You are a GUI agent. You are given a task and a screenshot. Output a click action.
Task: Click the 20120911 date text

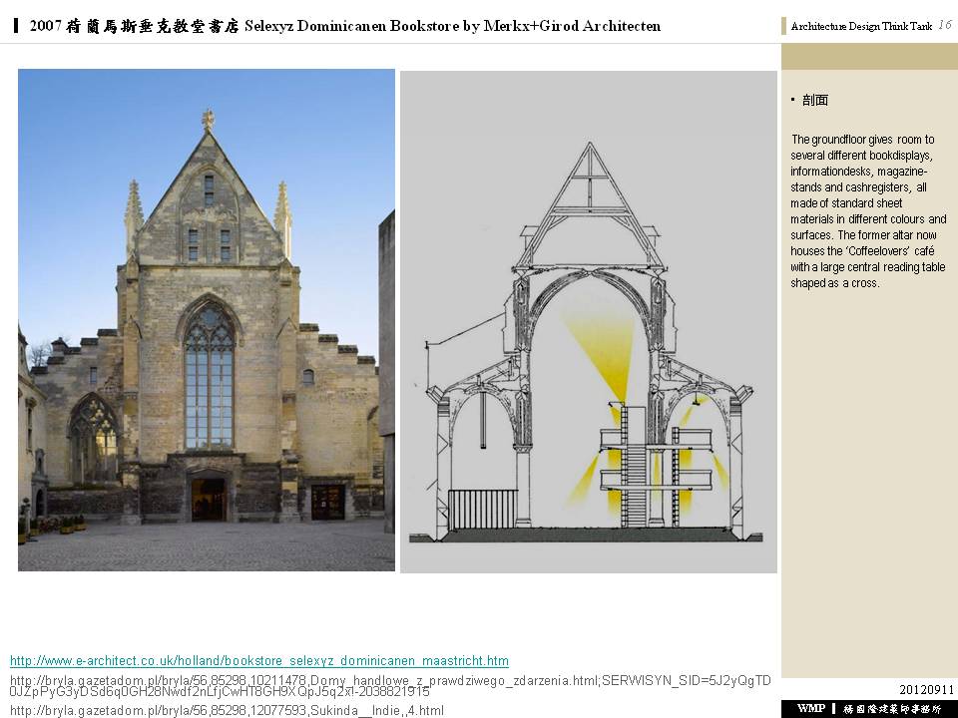click(x=926, y=689)
